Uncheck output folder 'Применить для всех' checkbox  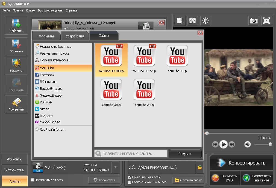130,177
